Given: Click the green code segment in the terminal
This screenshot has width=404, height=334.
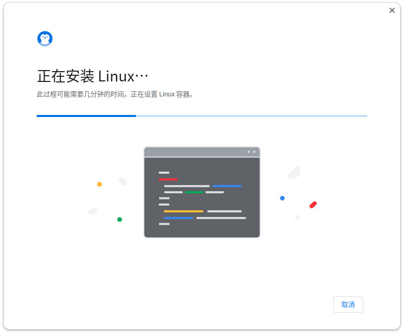Looking at the screenshot, I should (x=194, y=192).
